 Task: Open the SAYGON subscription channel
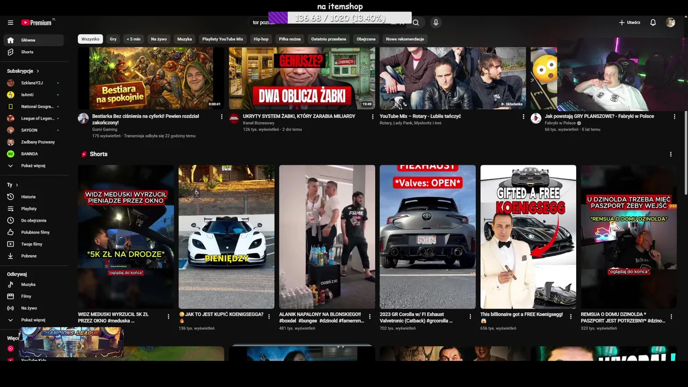click(33, 130)
